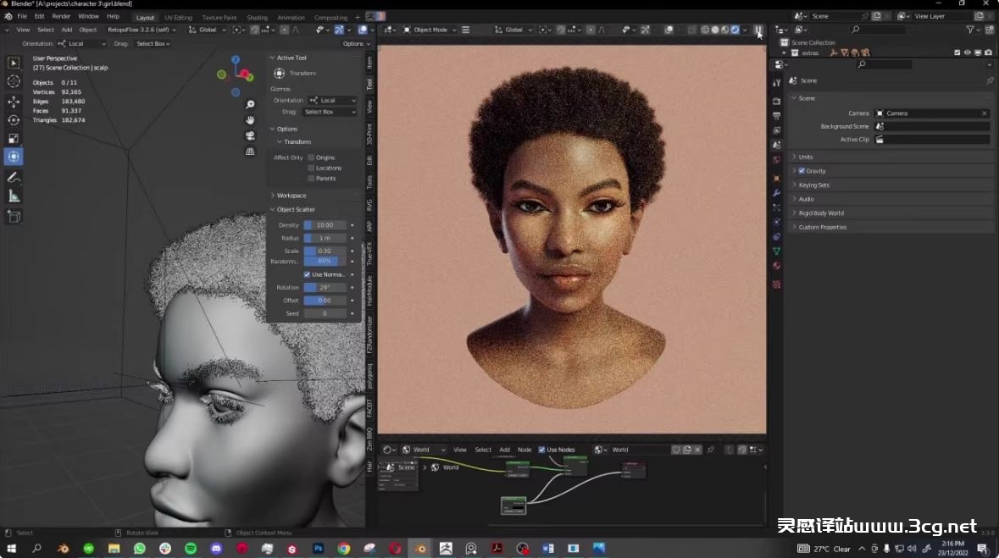The image size is (999, 558).
Task: Click the 3D Cursor tool
Action: (x=14, y=81)
